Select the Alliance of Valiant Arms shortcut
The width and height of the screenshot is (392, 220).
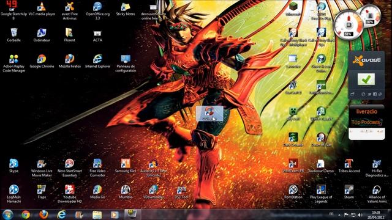click(377, 194)
